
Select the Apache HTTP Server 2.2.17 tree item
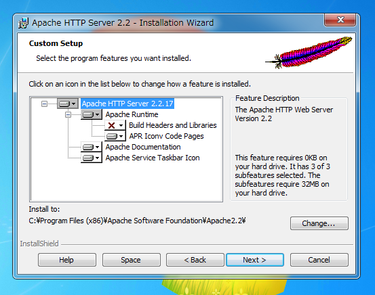pos(127,104)
